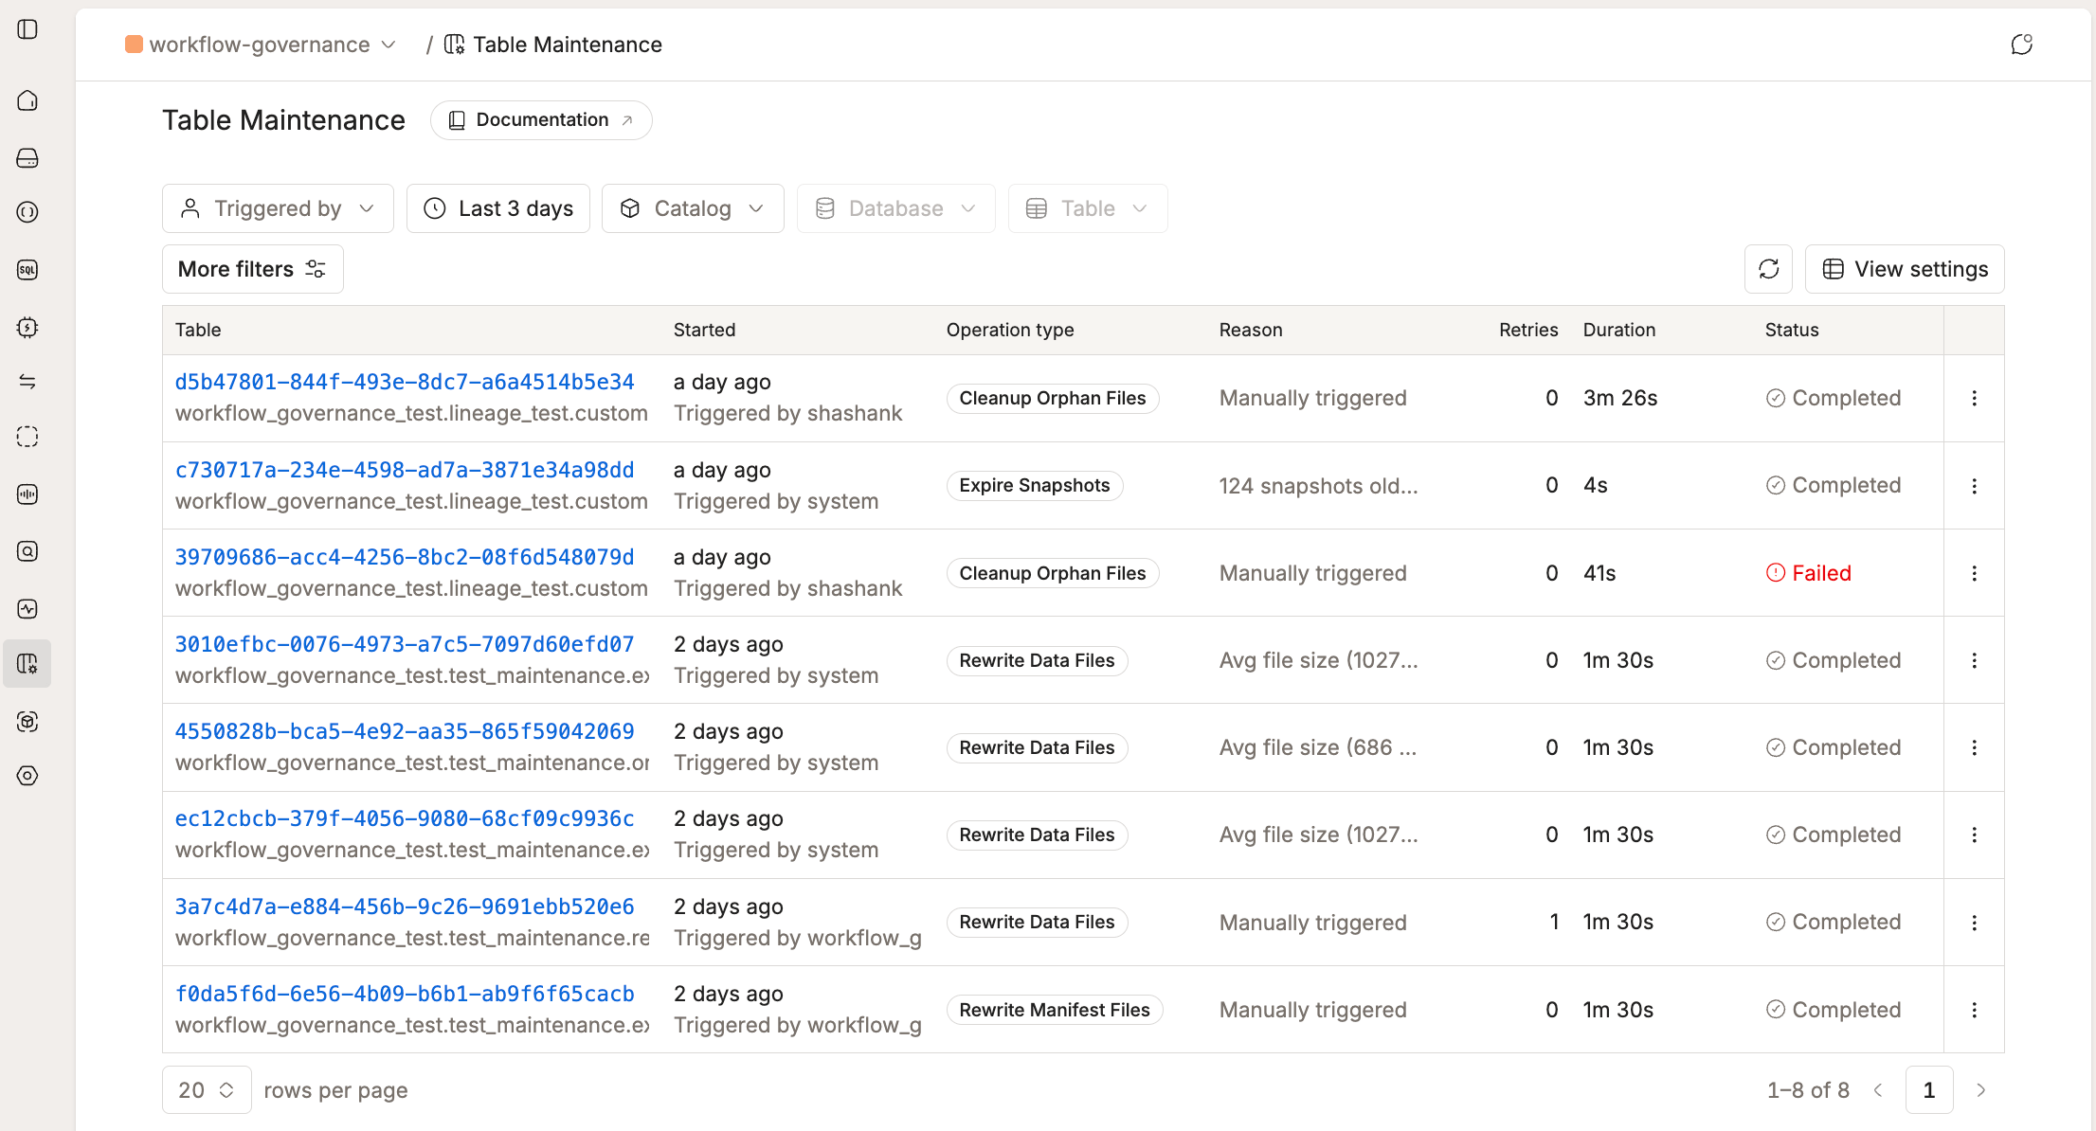Open the storage drive sidebar icon
This screenshot has width=2096, height=1131.
pyautogui.click(x=27, y=157)
